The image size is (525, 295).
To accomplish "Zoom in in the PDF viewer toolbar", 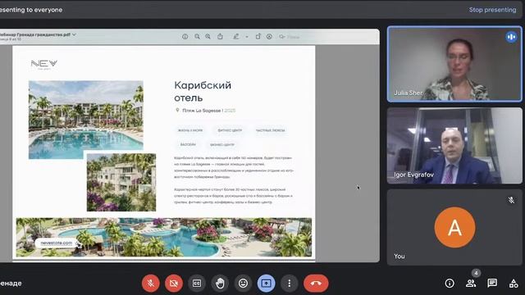I will (x=208, y=37).
